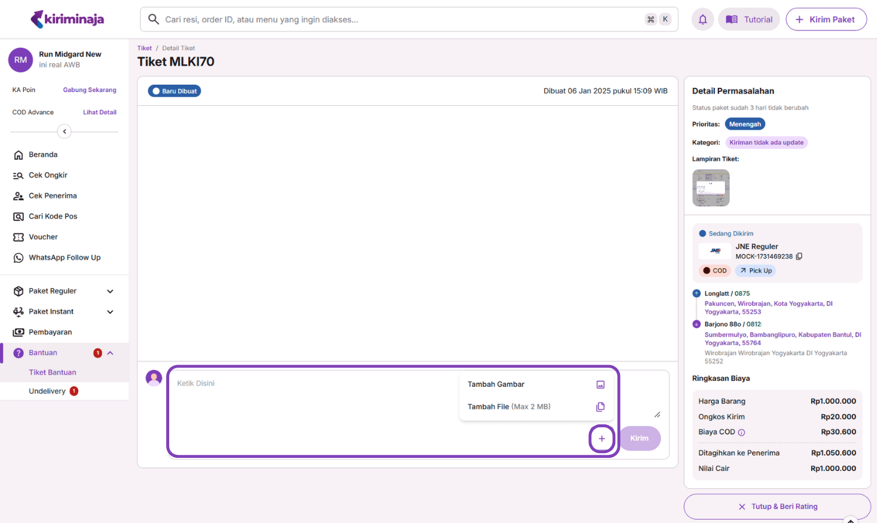Open the WhatsApp Follow Up page
The height and width of the screenshot is (523, 877).
pyautogui.click(x=65, y=258)
